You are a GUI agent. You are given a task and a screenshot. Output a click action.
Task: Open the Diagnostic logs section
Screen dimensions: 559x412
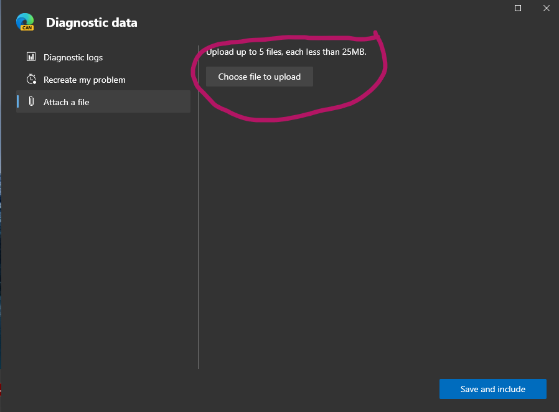pos(73,57)
